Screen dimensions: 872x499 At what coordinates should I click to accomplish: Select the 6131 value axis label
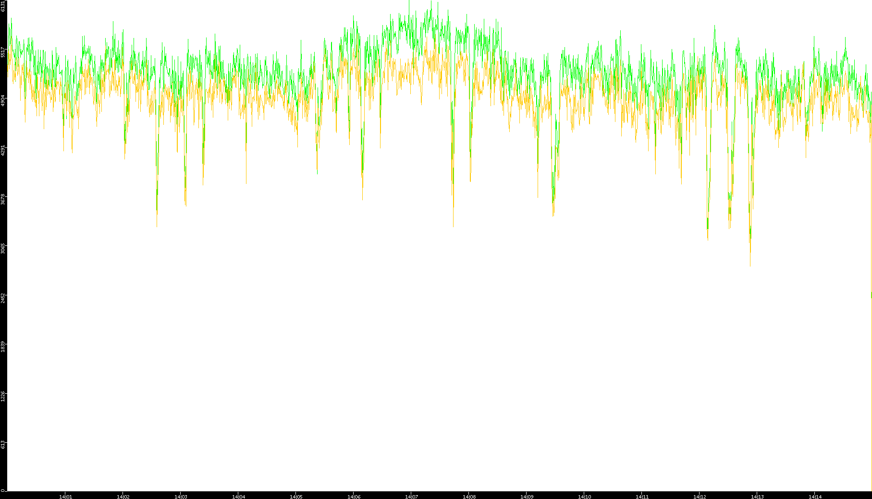3,6
